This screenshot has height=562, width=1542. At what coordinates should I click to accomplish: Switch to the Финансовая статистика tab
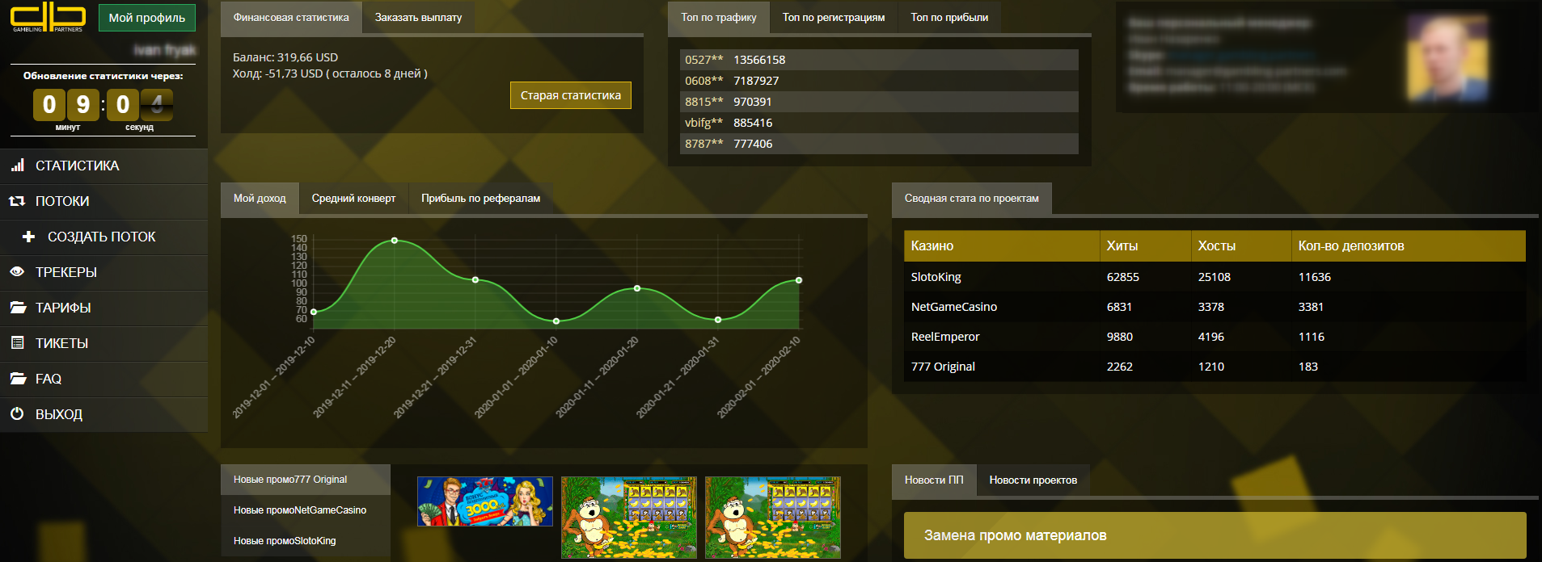click(x=291, y=18)
